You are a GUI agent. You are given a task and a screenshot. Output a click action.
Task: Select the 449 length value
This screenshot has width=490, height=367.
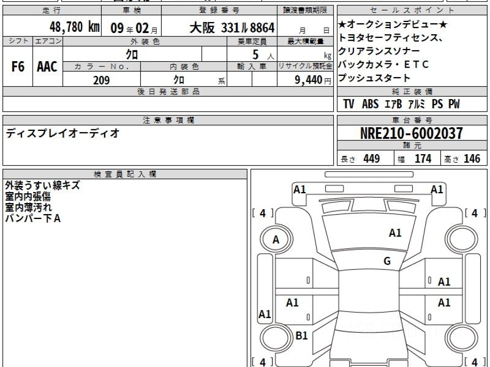(372, 159)
